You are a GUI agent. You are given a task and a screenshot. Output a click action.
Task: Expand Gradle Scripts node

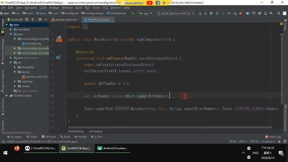[x=7, y=95]
